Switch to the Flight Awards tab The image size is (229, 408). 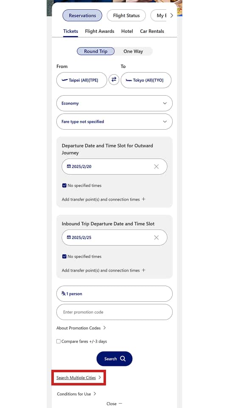click(100, 31)
